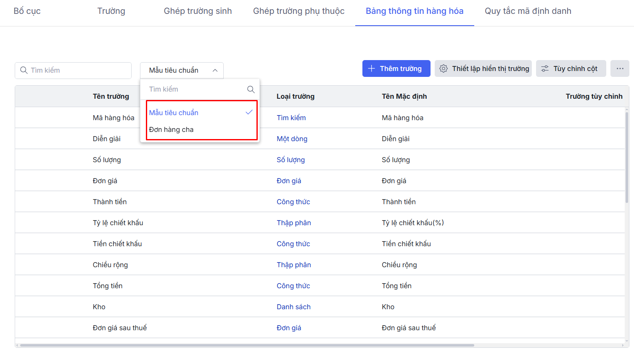This screenshot has height=355, width=634.
Task: Go to the Ghép trường phụ thuộc tab
Action: (x=299, y=11)
